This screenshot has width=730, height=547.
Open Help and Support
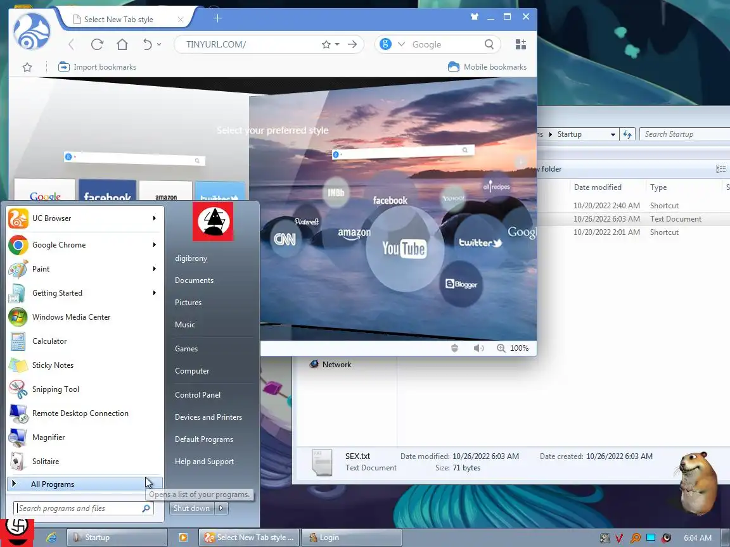coord(204,462)
